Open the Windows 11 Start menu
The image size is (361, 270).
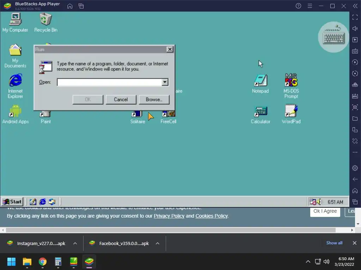(x=12, y=262)
